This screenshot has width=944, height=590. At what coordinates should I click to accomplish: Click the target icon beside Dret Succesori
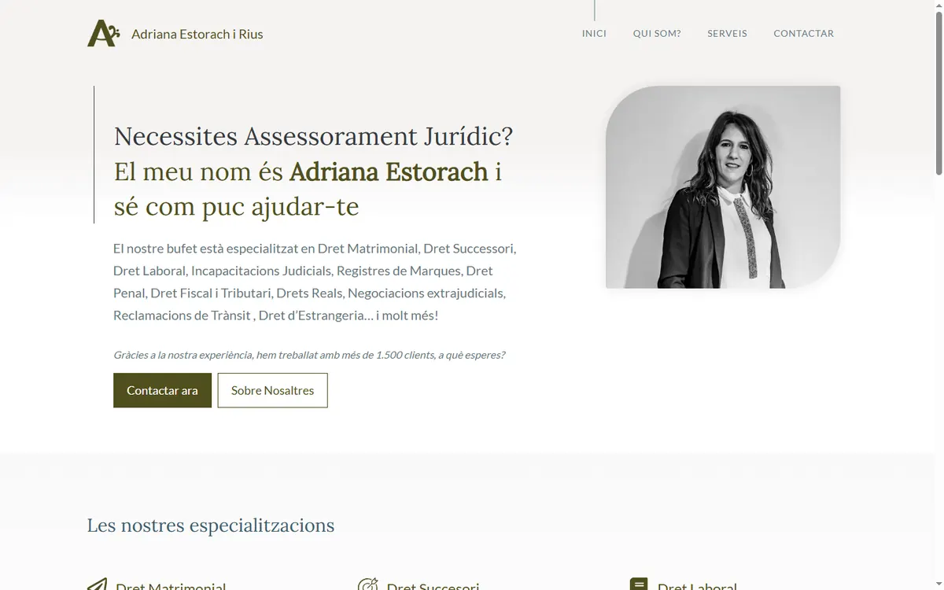[x=367, y=584]
